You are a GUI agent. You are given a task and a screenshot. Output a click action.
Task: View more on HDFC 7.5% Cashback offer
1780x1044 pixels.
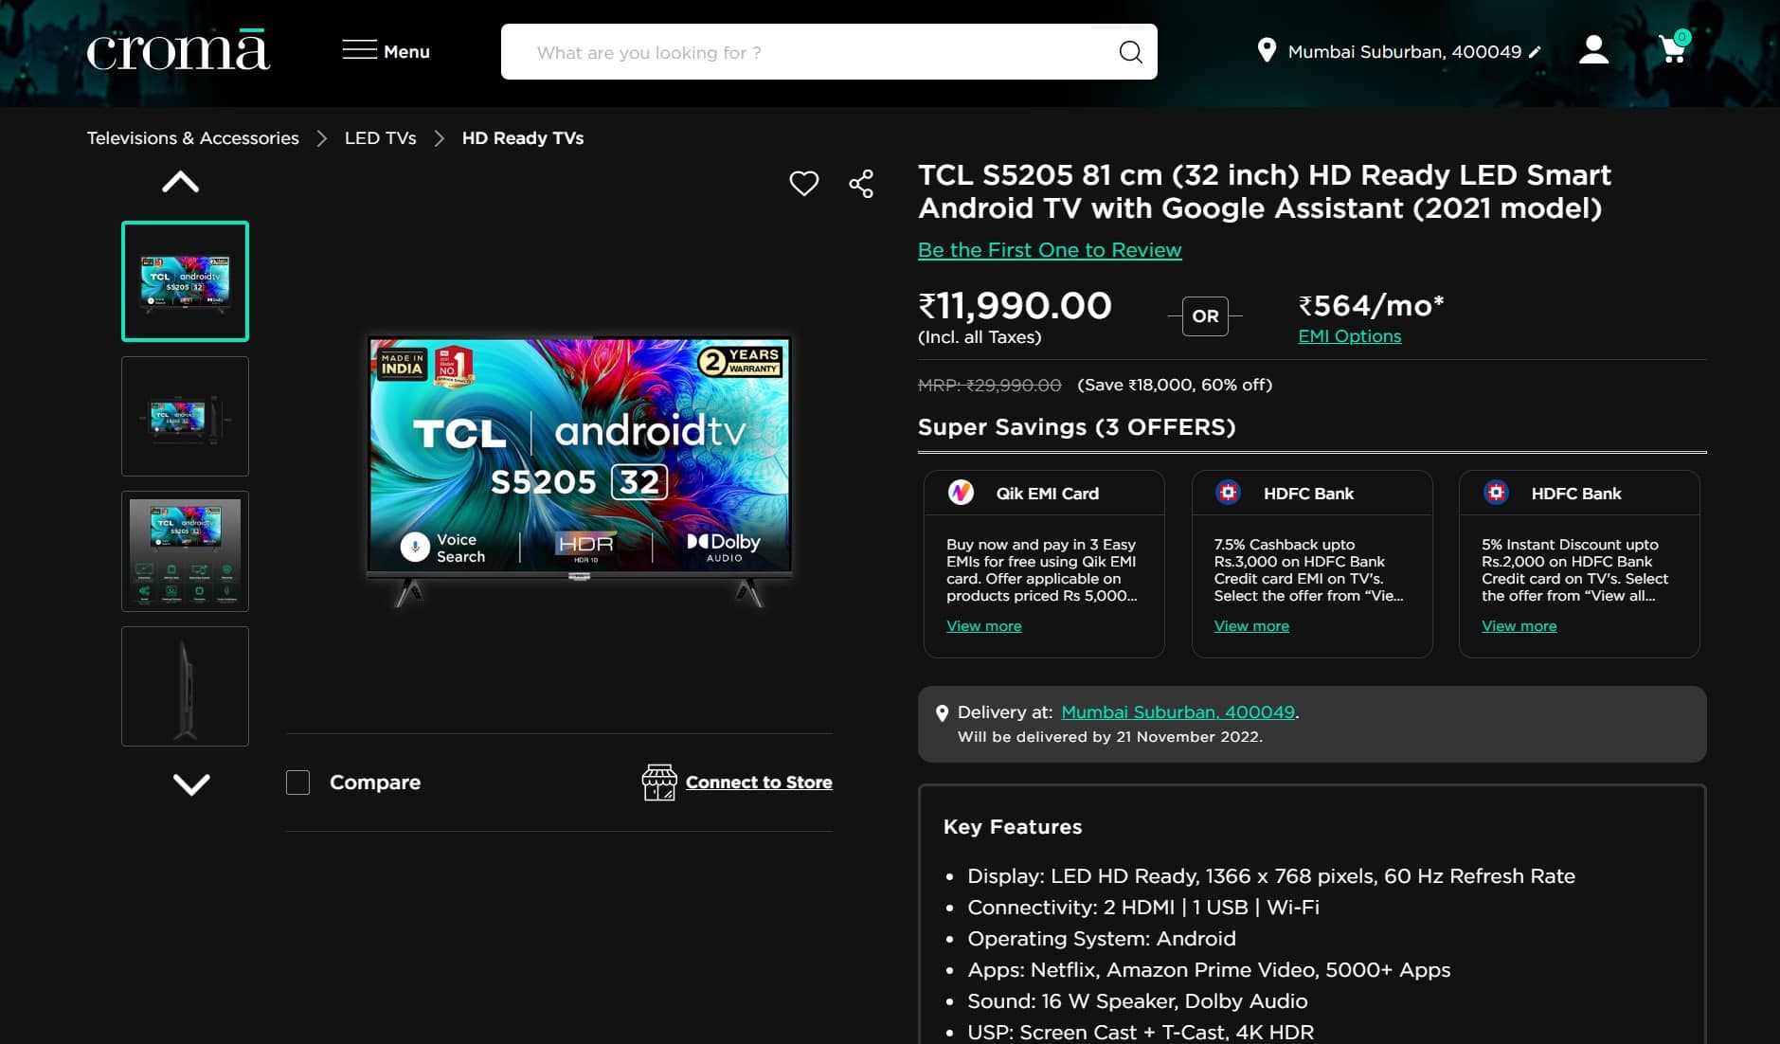[x=1251, y=626]
